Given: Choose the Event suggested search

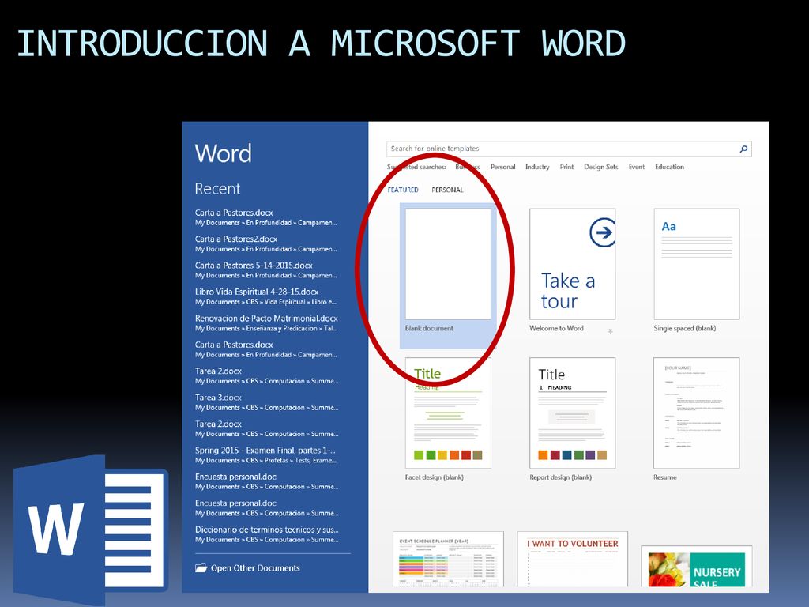Looking at the screenshot, I should 636,167.
